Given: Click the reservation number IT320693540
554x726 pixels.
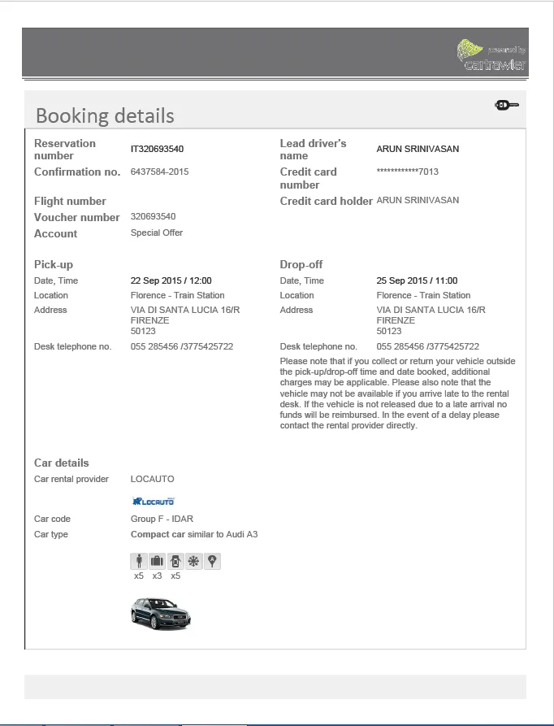Looking at the screenshot, I should (x=158, y=149).
